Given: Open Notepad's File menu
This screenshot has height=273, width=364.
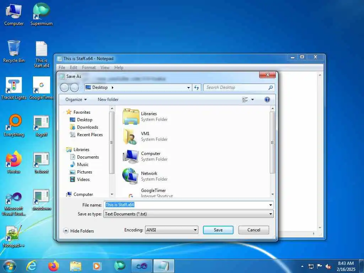Looking at the screenshot, I should pos(62,68).
